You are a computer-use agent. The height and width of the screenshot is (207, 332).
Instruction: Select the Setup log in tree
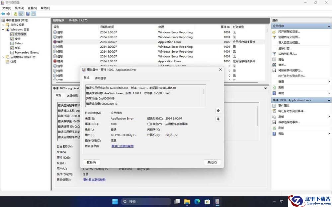point(18,43)
